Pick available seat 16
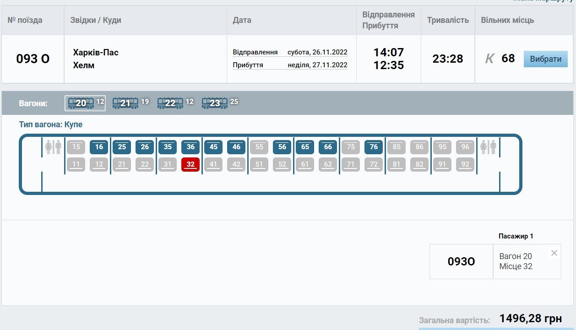Viewport: 576px width, 330px height. coord(99,147)
